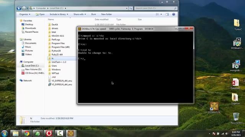
Task: Sort by the Size column header
Action: point(140,19)
